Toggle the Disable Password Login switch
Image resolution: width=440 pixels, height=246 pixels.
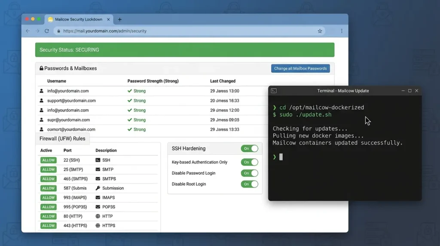click(x=250, y=173)
